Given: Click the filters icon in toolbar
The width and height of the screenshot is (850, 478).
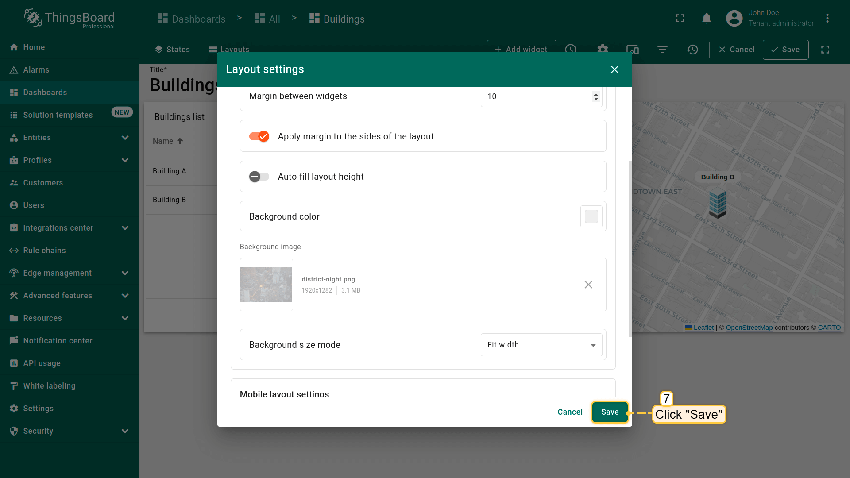Looking at the screenshot, I should tap(662, 50).
